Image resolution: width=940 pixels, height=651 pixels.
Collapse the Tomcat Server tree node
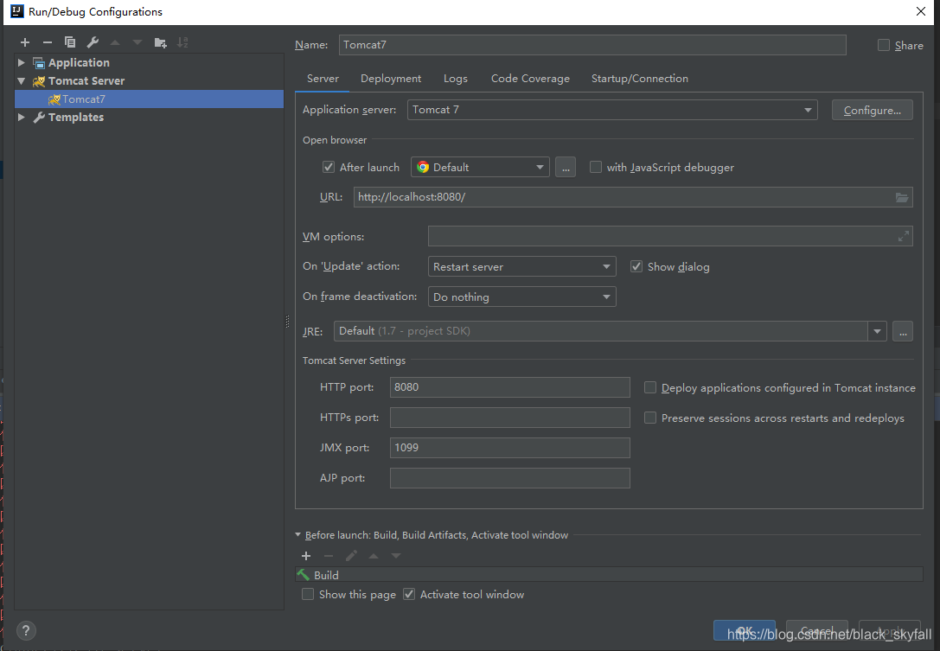(x=21, y=81)
